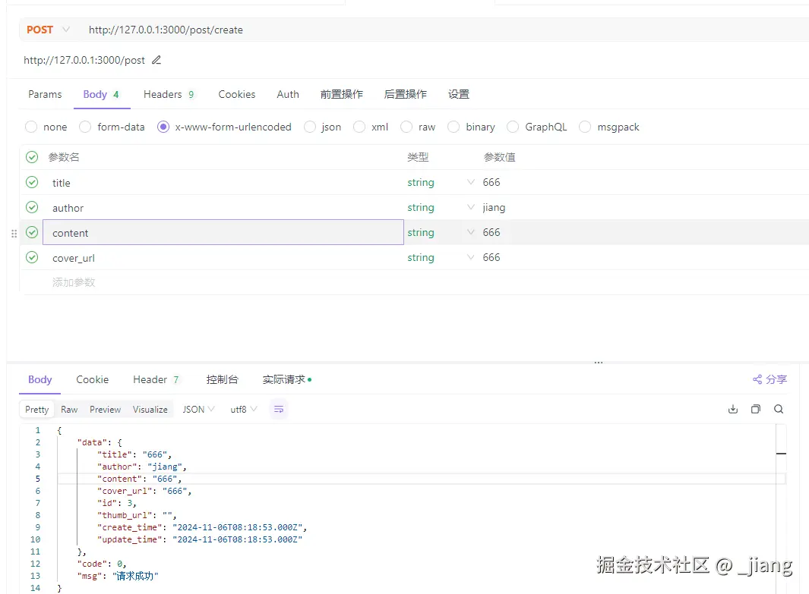Switch to response Body tab
809x594 pixels.
pyautogui.click(x=40, y=379)
